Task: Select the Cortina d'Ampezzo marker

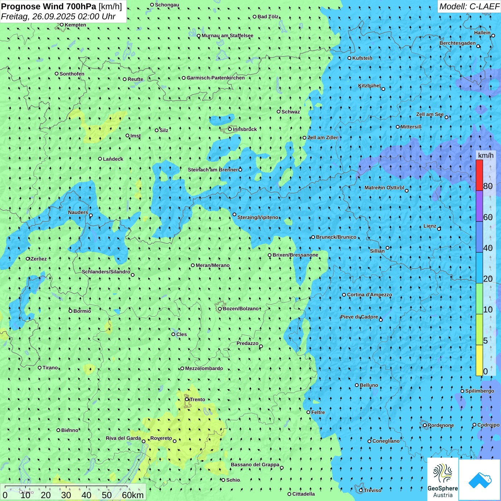Action: pyautogui.click(x=344, y=295)
